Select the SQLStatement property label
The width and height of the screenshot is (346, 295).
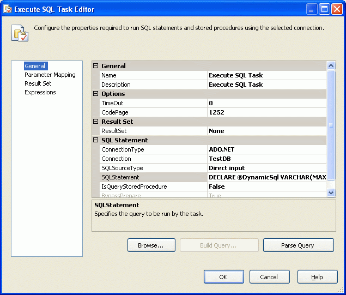(153, 177)
